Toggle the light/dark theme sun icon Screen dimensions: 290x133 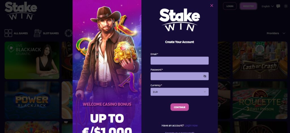point(286,6)
